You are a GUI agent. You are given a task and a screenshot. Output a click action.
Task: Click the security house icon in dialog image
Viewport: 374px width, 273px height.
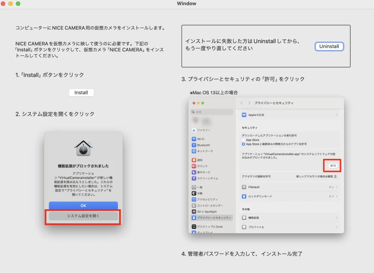83,148
